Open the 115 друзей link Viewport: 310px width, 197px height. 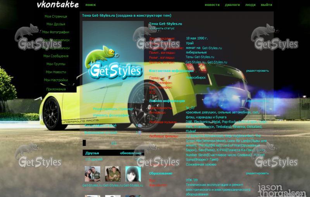tap(94, 159)
